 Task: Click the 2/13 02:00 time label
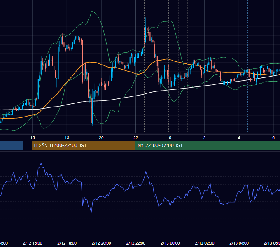205,243
